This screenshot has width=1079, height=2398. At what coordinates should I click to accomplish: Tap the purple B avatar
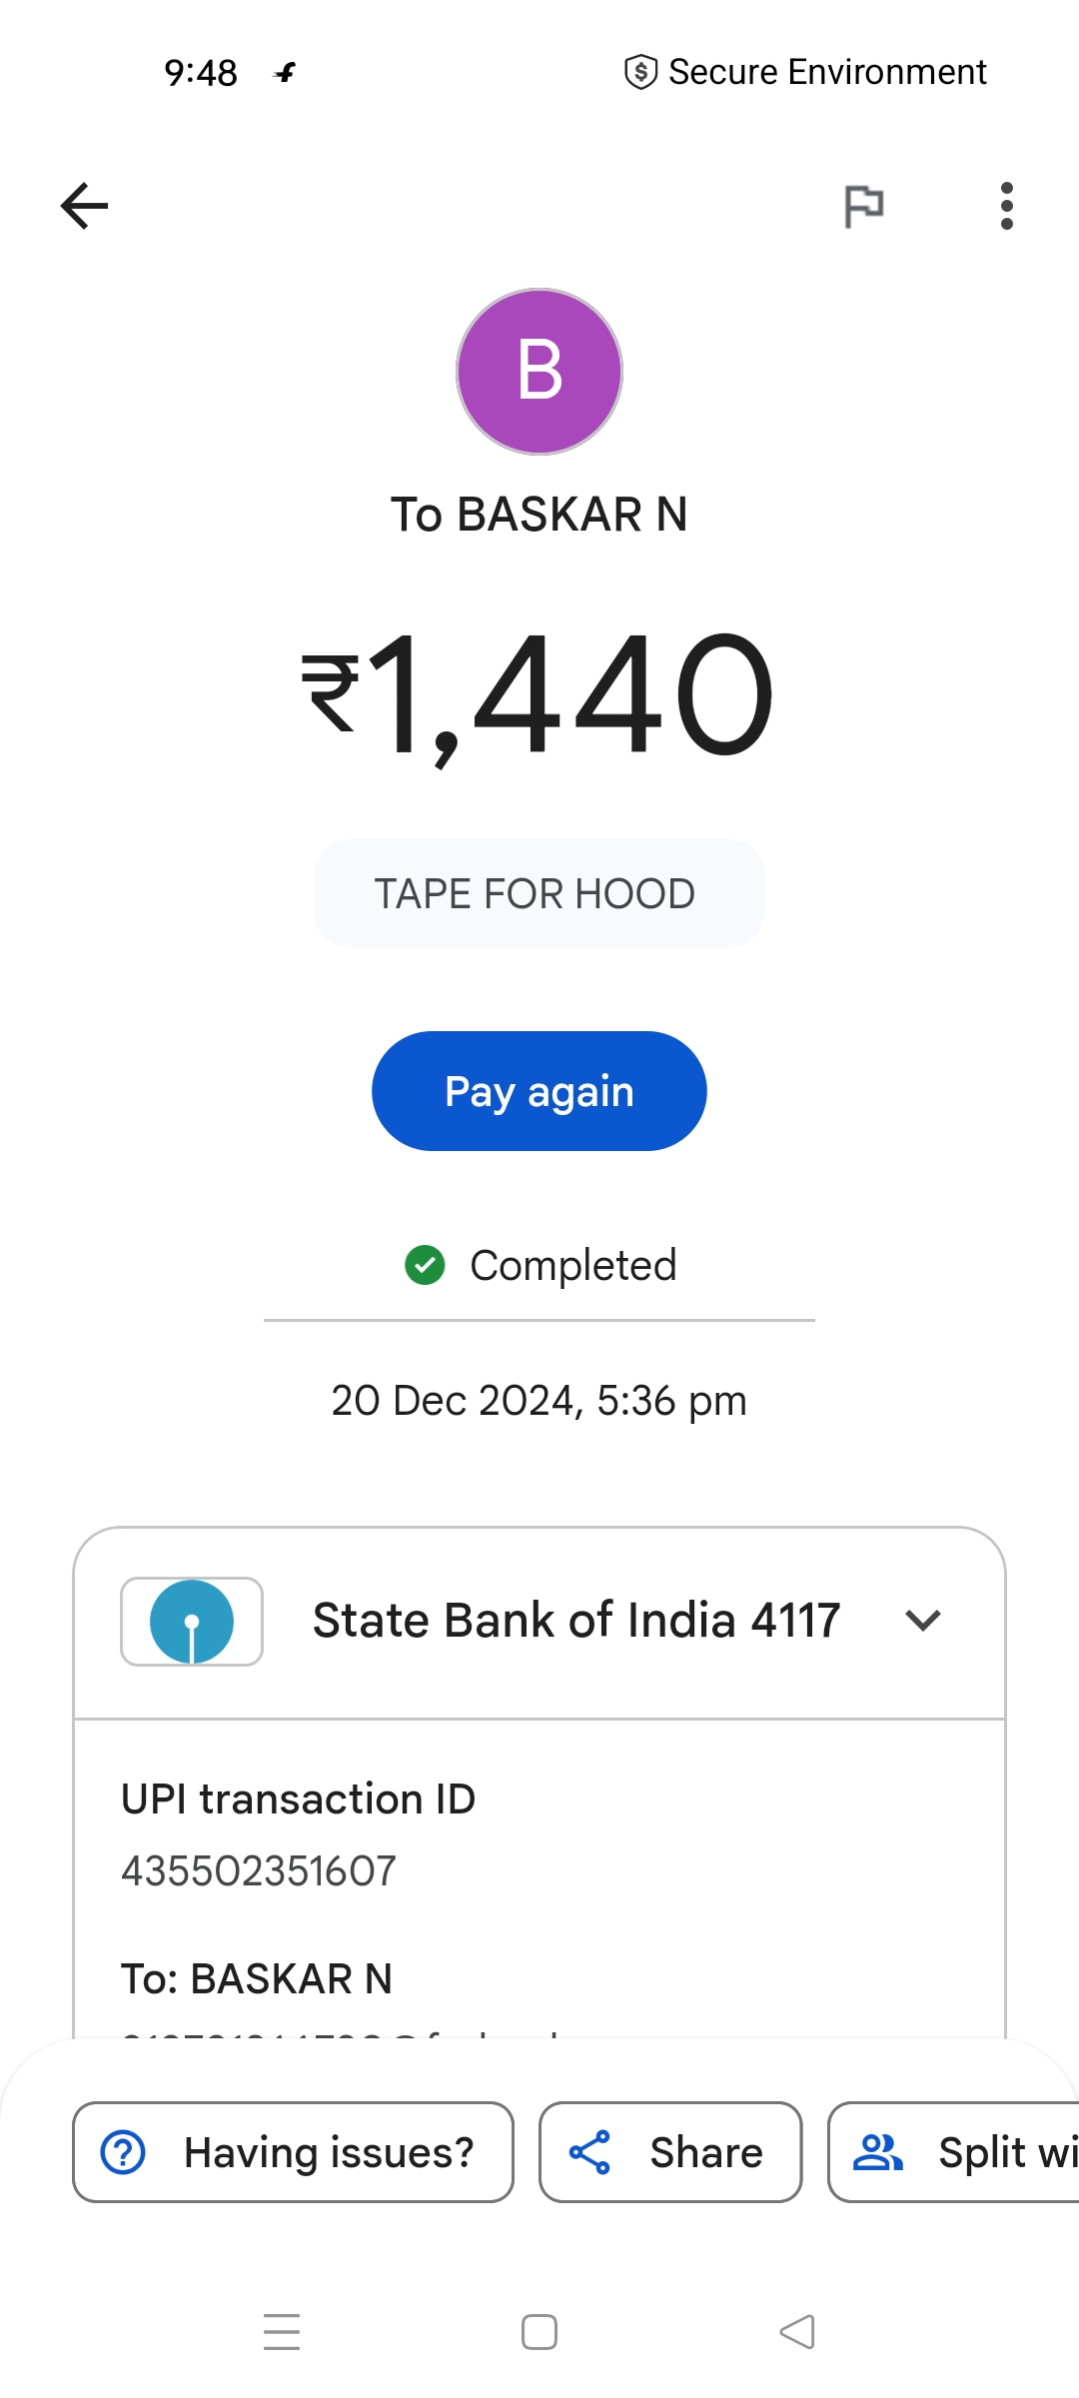pyautogui.click(x=539, y=372)
